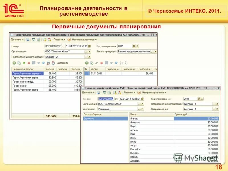Clear the Организация field with the X button
This screenshot has height=171, width=228.
[x=89, y=51]
